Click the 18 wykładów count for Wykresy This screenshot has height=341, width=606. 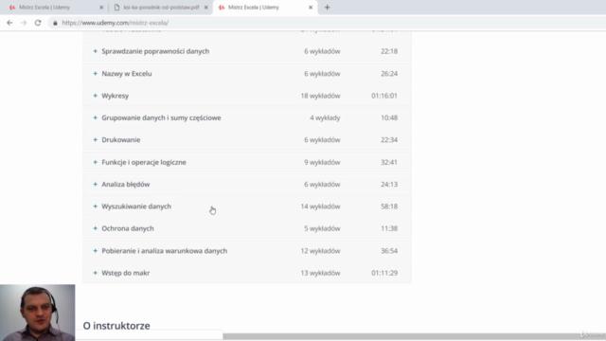click(x=320, y=96)
